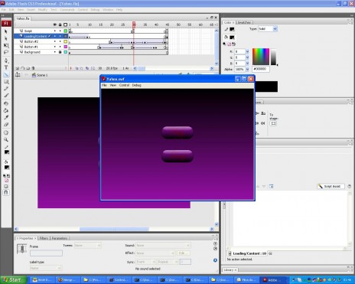Open the Label type dropdown
This screenshot has height=284, width=355.
(46, 268)
